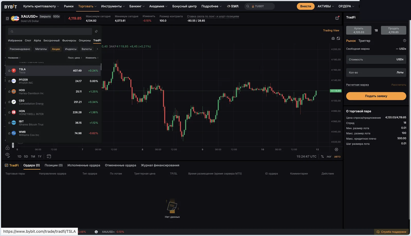411x236 pixels.
Task: Click the TradFi panel icon above orders
Action: (x=7, y=165)
